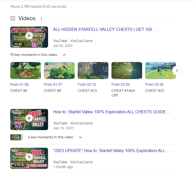This screenshot has width=194, height=174.
Task: Click the CHEST #14tch Cliff caption
Action: click(123, 93)
